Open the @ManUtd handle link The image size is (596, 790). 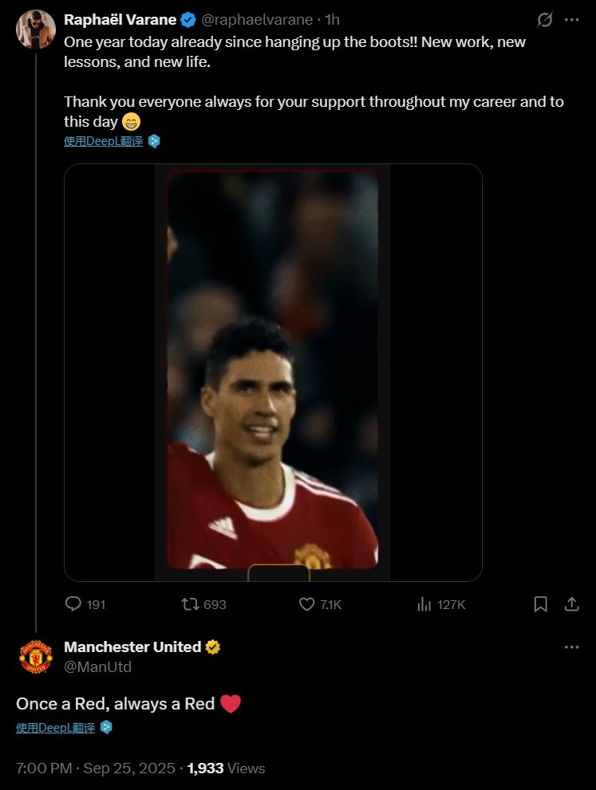point(97,667)
